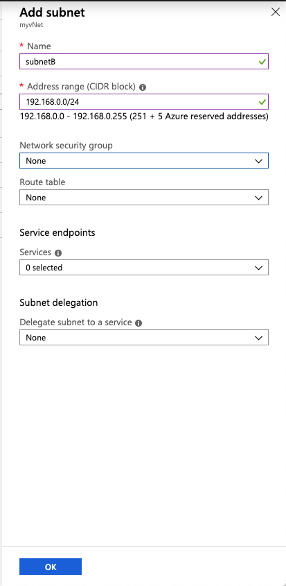Click the Service endpoints section heading
286x586 pixels.
(57, 232)
